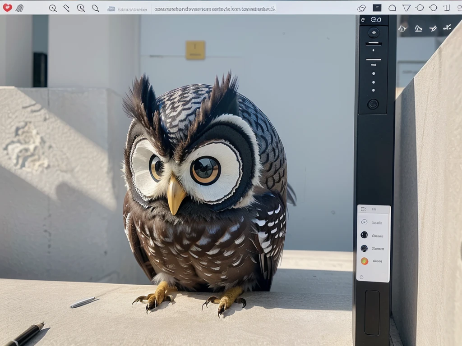Select the fingerprint icon next to the heart

pyautogui.click(x=19, y=8)
